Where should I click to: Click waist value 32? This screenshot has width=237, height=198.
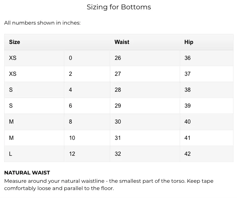[118, 154]
